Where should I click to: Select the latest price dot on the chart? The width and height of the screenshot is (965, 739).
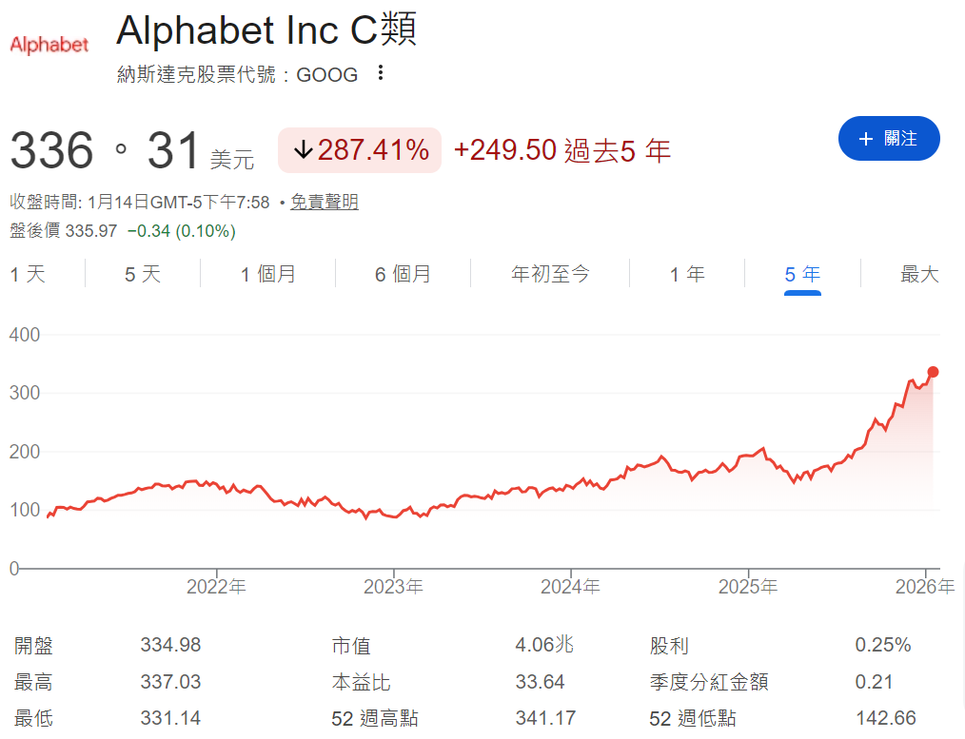pyautogui.click(x=934, y=373)
